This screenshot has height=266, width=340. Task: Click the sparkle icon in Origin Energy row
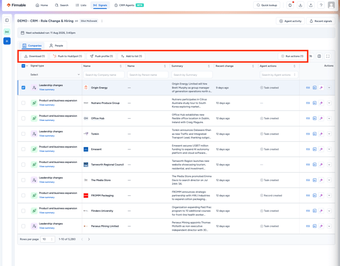(x=321, y=88)
